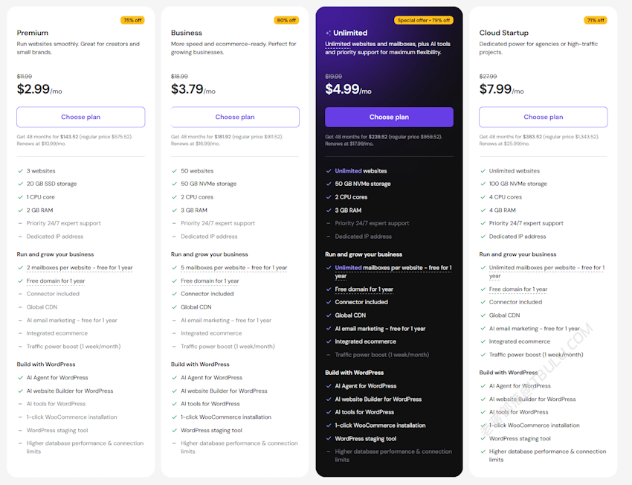The width and height of the screenshot is (632, 485).
Task: Click checkmark icon next to 3 websites
Action: point(20,171)
